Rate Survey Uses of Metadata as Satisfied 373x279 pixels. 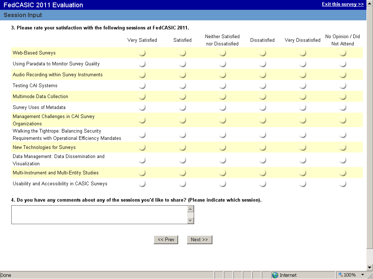coord(182,108)
